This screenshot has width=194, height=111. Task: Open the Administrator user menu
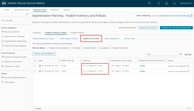tap(186, 3)
